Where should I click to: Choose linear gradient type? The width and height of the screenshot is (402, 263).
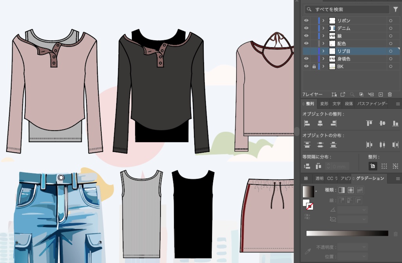click(342, 190)
